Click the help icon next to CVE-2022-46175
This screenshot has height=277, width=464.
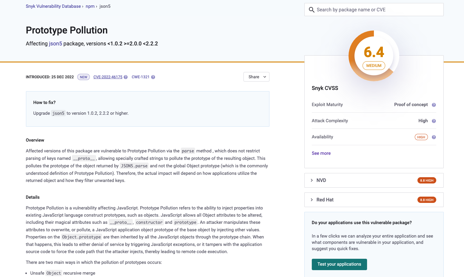(x=126, y=77)
